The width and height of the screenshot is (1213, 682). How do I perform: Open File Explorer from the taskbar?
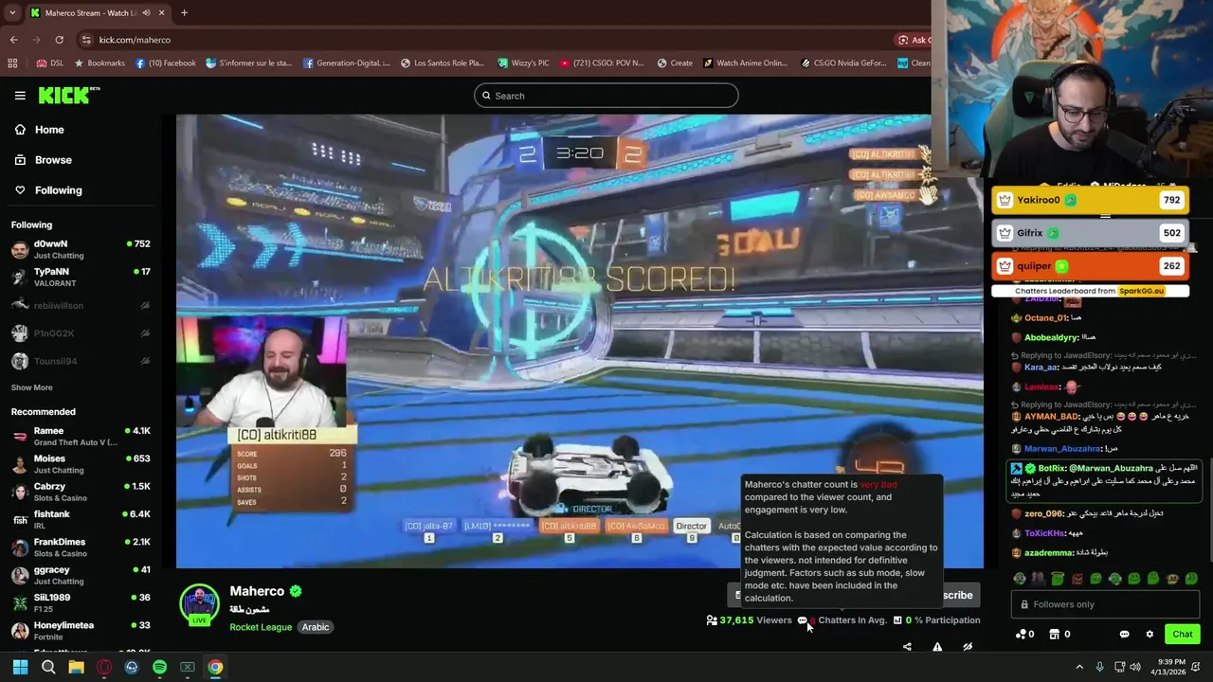coord(76,667)
